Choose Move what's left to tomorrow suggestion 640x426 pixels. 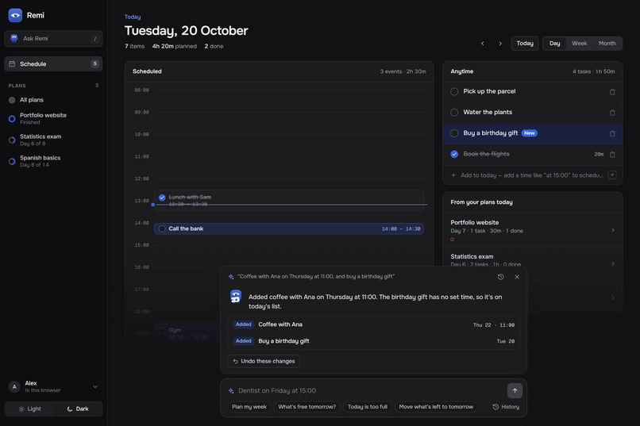436,407
